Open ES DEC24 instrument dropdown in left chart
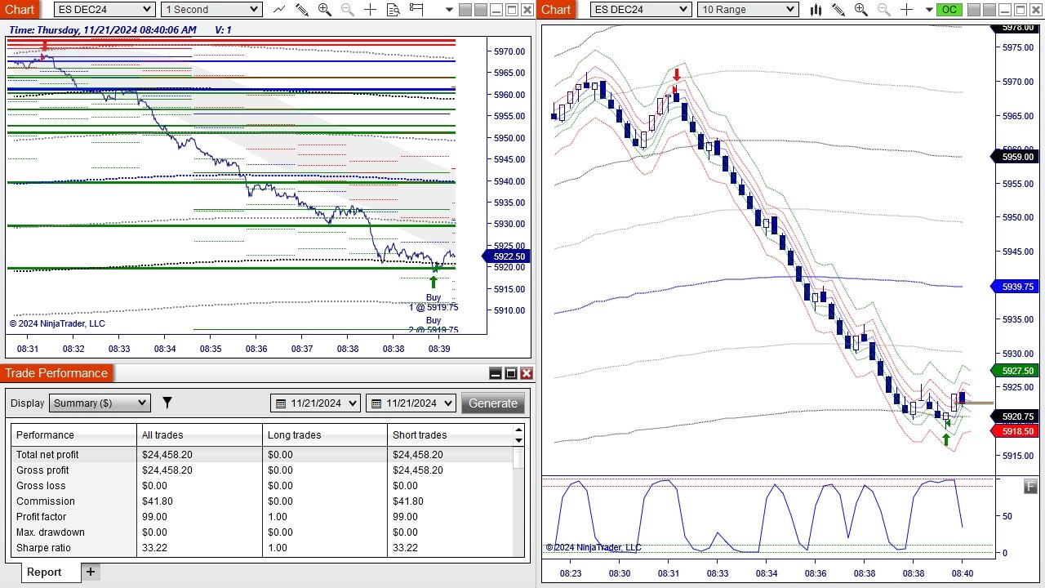 (104, 9)
